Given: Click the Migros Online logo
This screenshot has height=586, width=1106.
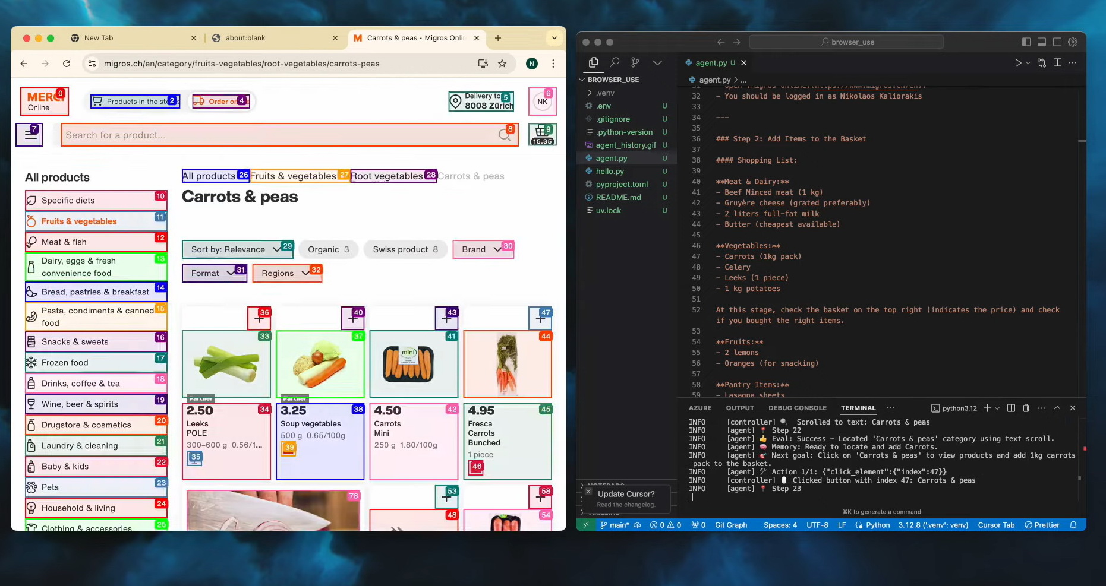Looking at the screenshot, I should tap(45, 101).
